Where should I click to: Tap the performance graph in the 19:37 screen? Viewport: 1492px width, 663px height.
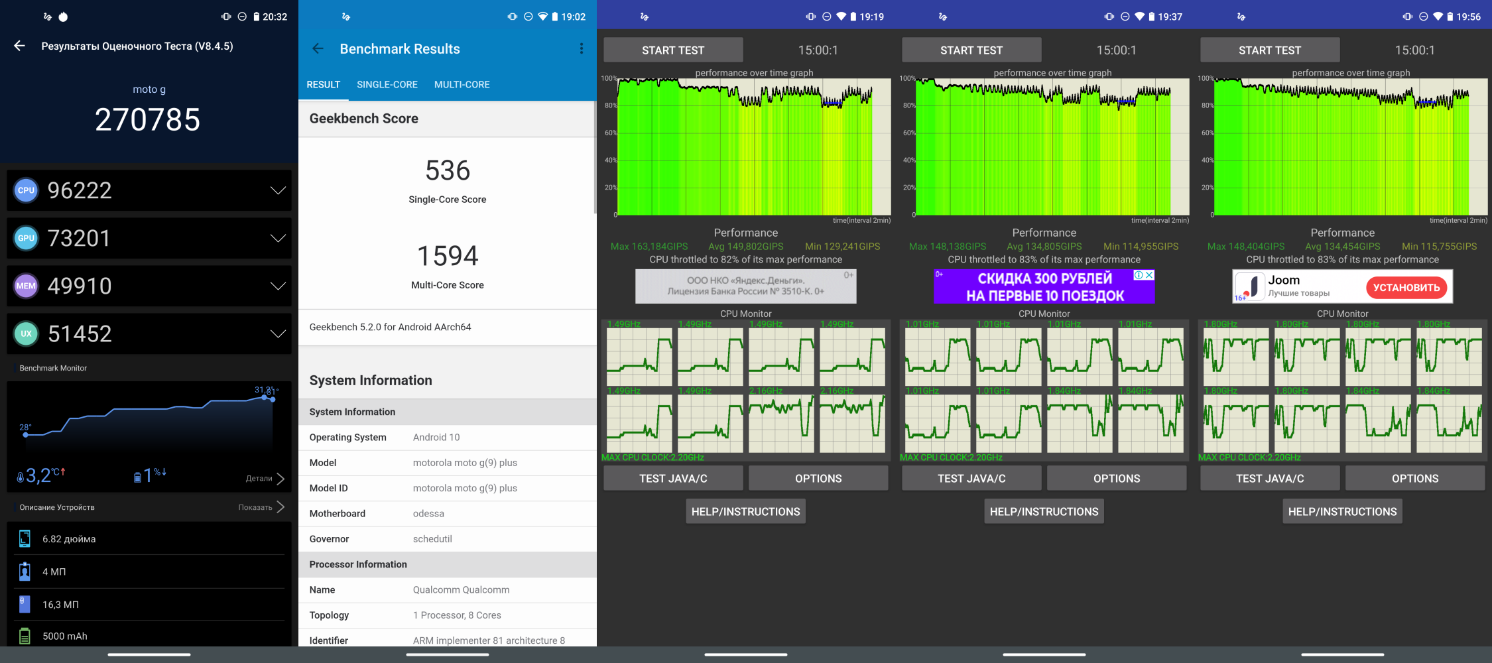1052,147
